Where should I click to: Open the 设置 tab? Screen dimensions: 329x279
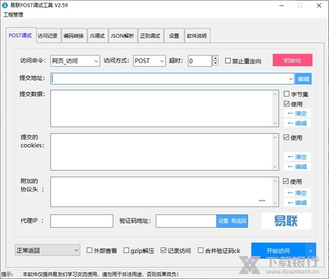click(174, 36)
